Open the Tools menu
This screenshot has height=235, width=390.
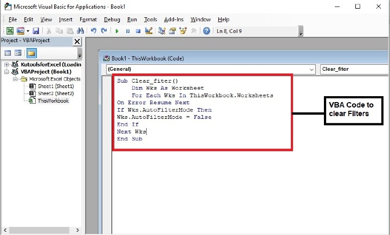[x=151, y=19]
